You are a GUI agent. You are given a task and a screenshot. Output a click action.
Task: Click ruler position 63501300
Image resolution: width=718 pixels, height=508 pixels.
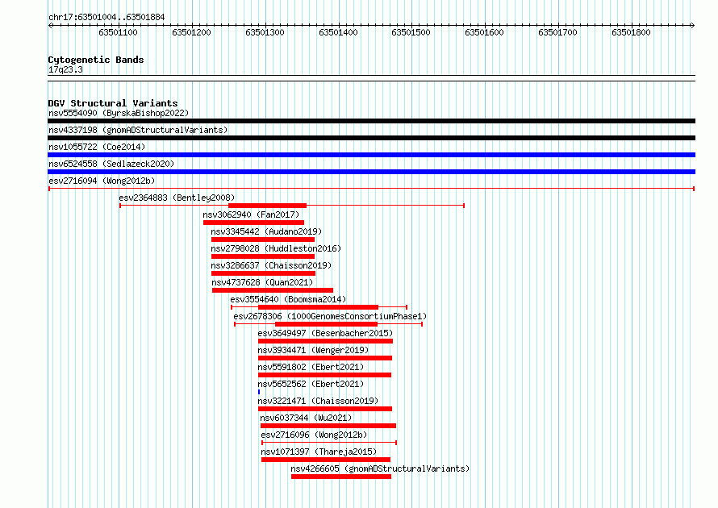pyautogui.click(x=265, y=32)
